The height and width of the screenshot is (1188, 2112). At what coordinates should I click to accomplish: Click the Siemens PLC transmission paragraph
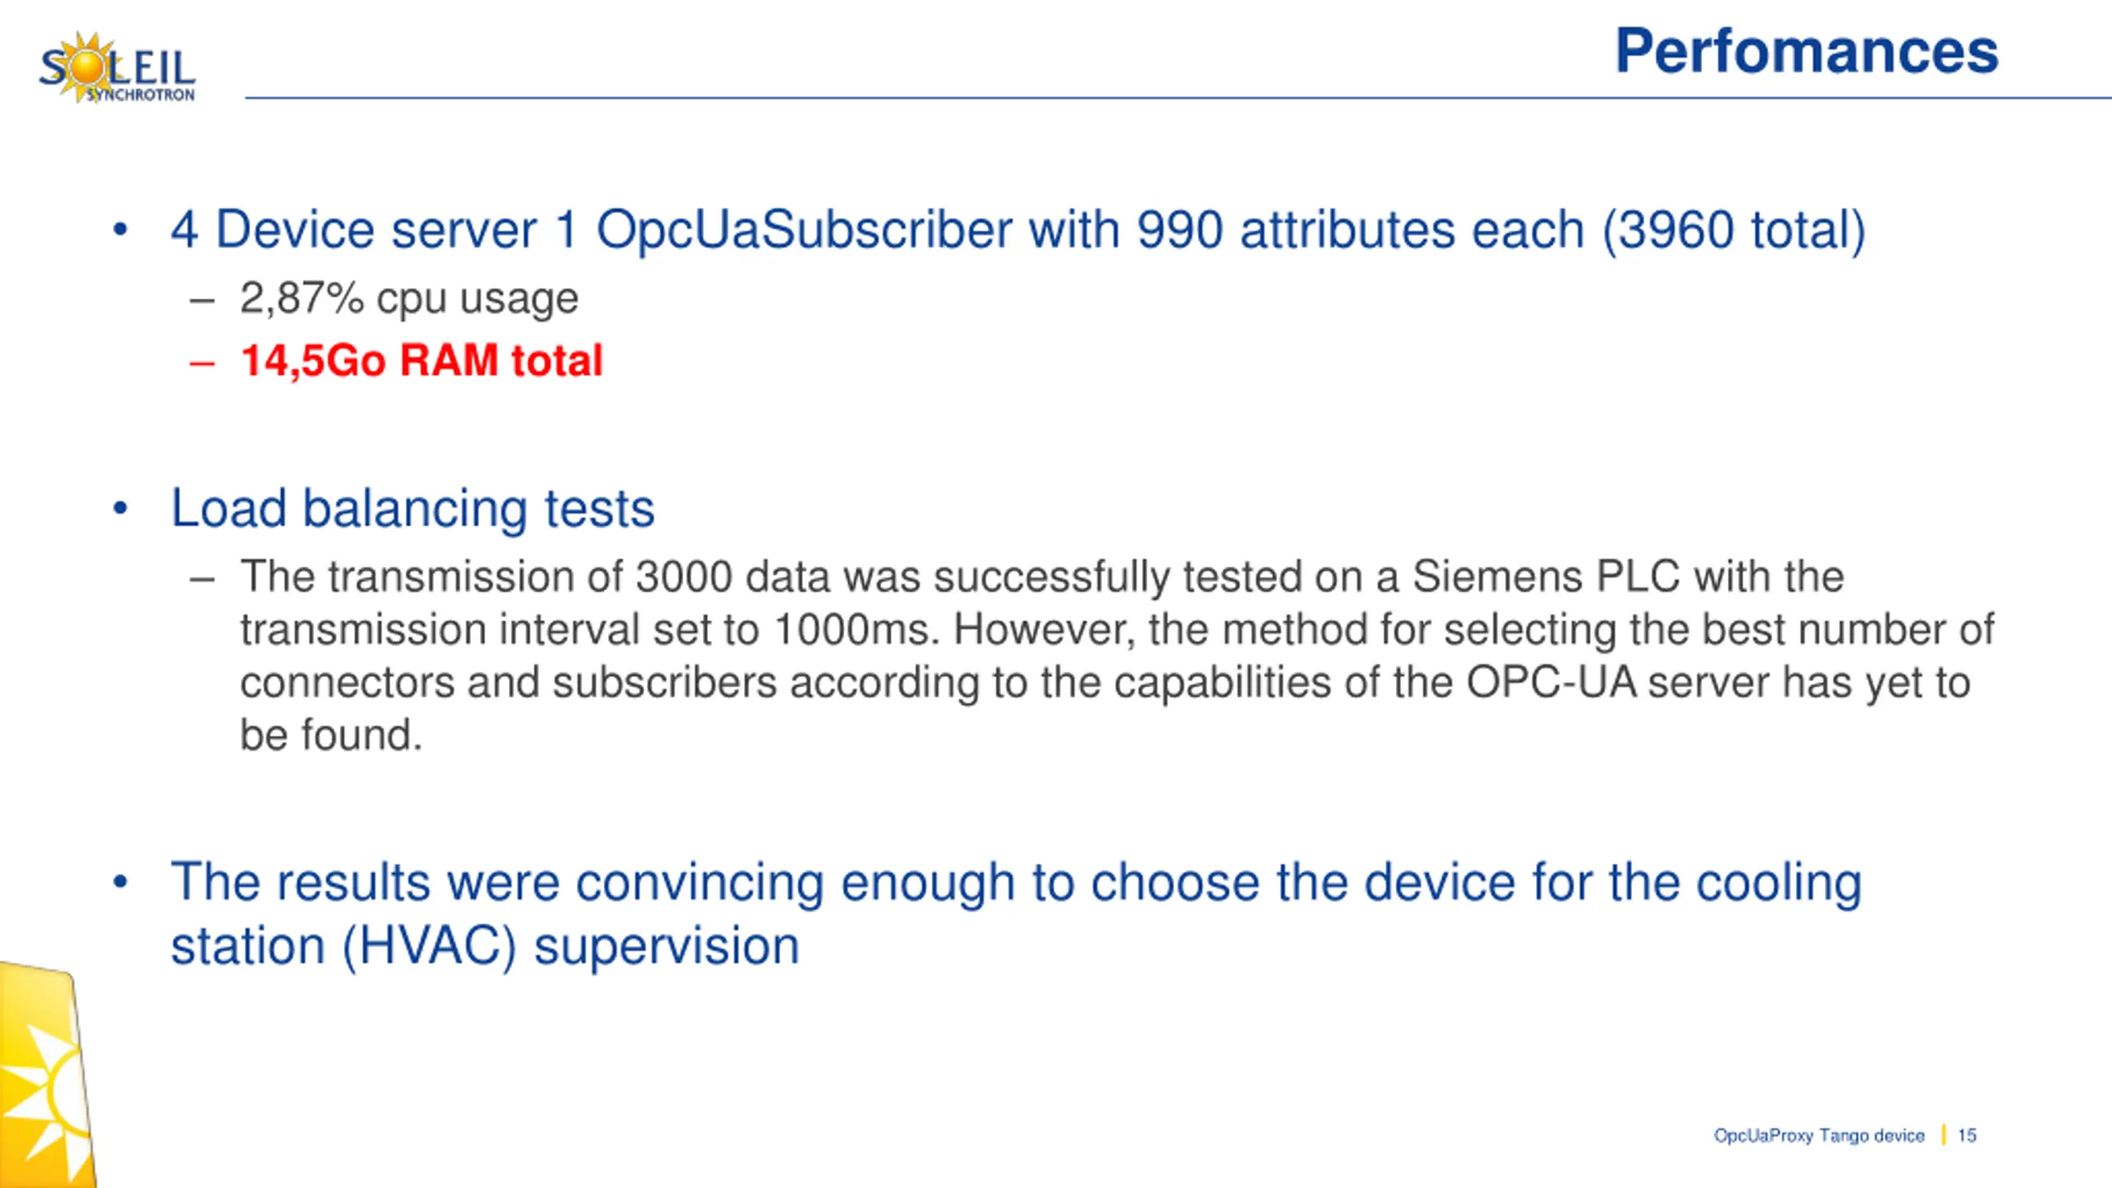click(x=1117, y=655)
